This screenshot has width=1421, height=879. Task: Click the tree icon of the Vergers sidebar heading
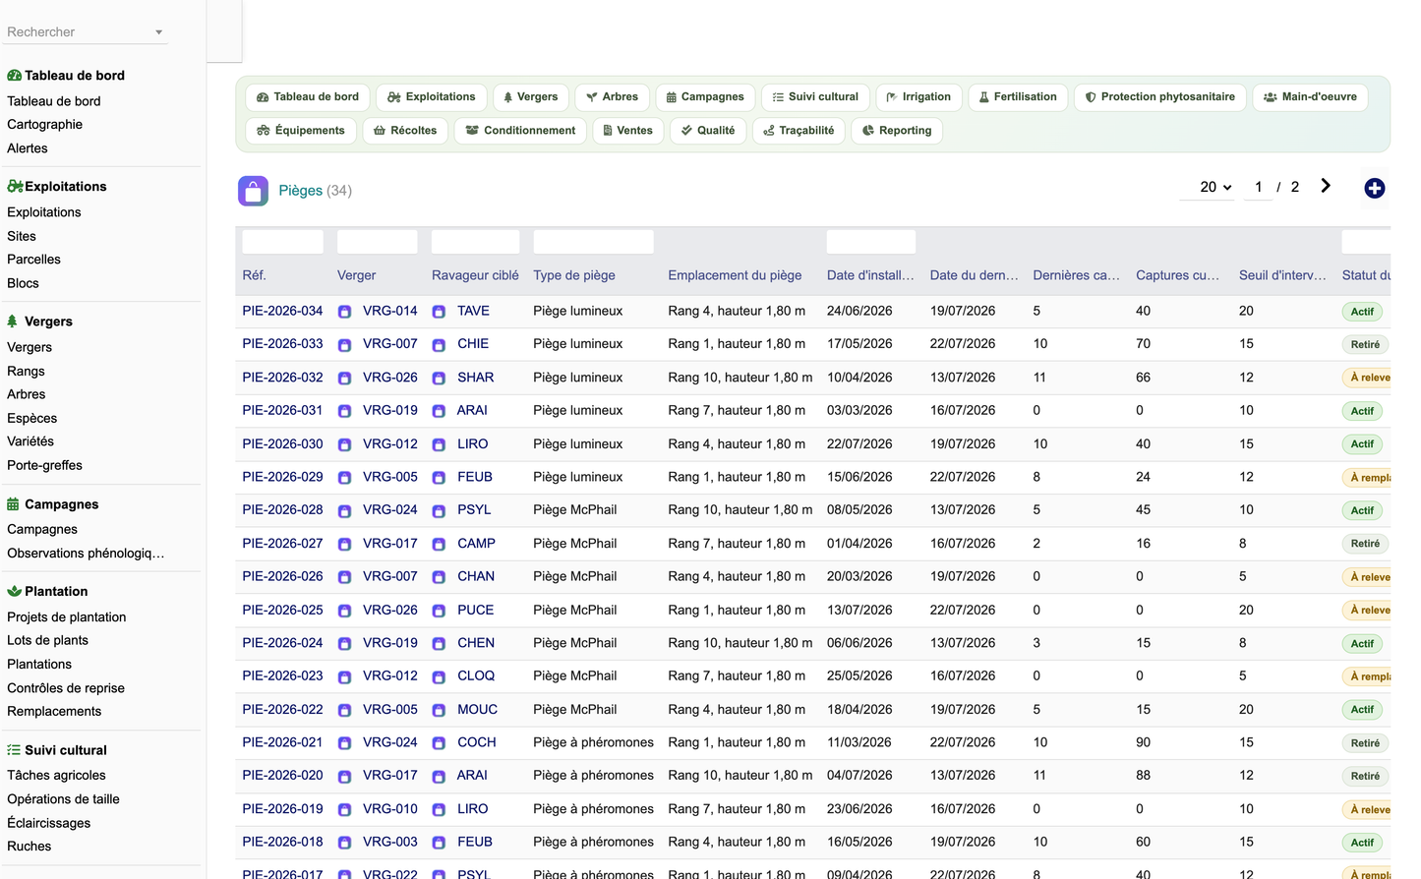click(13, 322)
